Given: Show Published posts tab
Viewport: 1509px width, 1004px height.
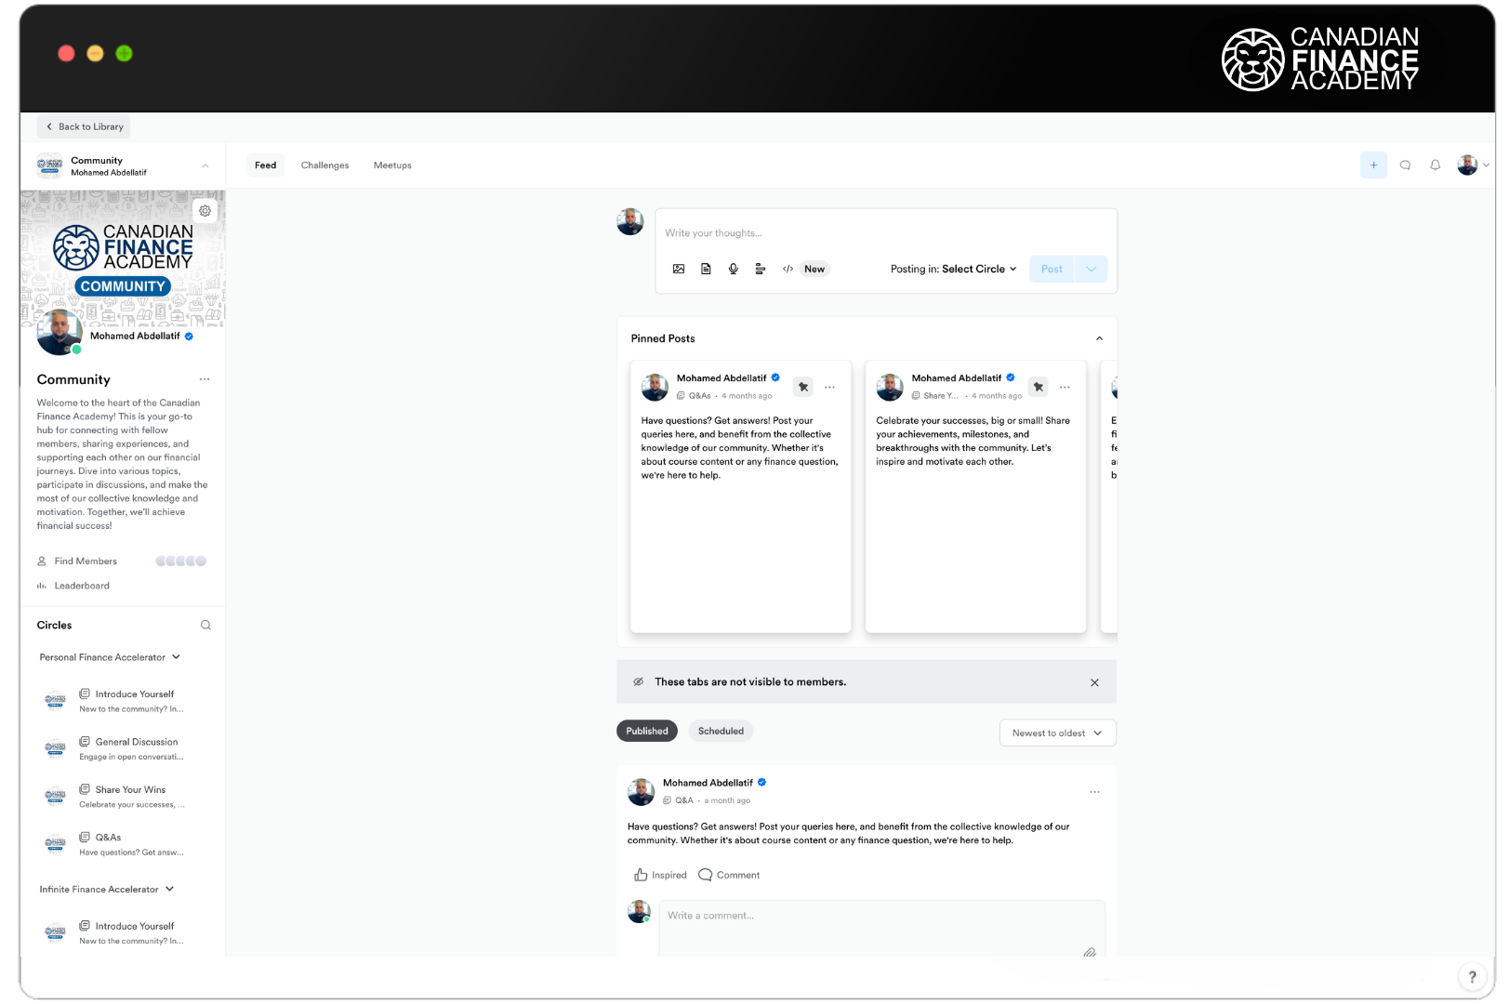Looking at the screenshot, I should (x=647, y=731).
